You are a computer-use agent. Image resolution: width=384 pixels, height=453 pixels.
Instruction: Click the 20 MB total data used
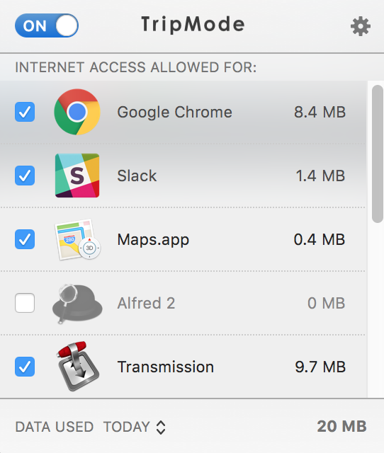click(x=341, y=426)
